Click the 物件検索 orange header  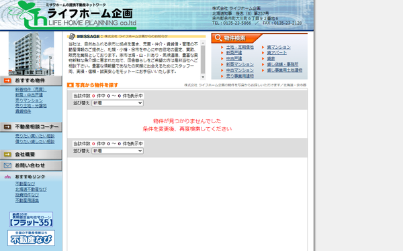tap(236, 38)
